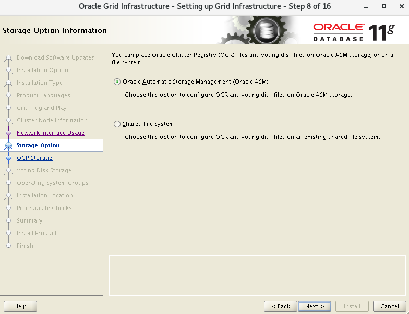The width and height of the screenshot is (409, 314).
Task: Click the Voting Disk Storage step marker
Action: click(x=8, y=170)
